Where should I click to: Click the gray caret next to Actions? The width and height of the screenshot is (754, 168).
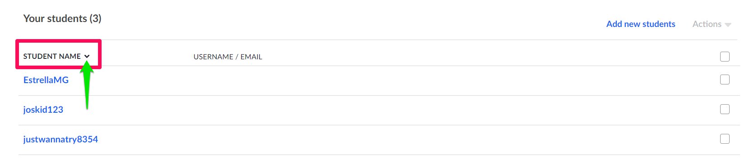tap(728, 25)
